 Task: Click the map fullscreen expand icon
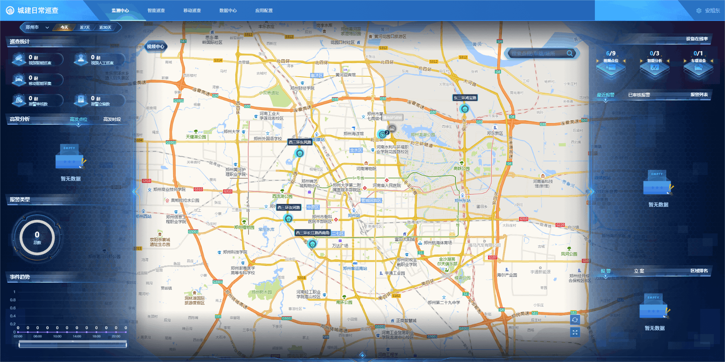575,332
